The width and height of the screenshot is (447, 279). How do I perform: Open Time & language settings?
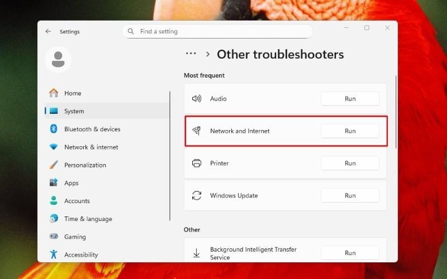click(107, 219)
